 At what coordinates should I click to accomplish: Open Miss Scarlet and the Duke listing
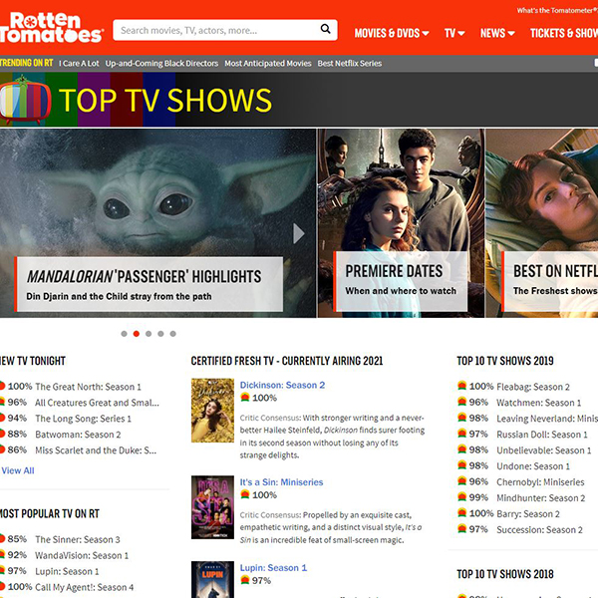pyautogui.click(x=96, y=450)
